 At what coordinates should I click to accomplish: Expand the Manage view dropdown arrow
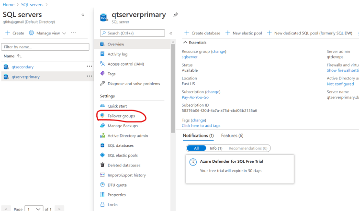click(64, 33)
